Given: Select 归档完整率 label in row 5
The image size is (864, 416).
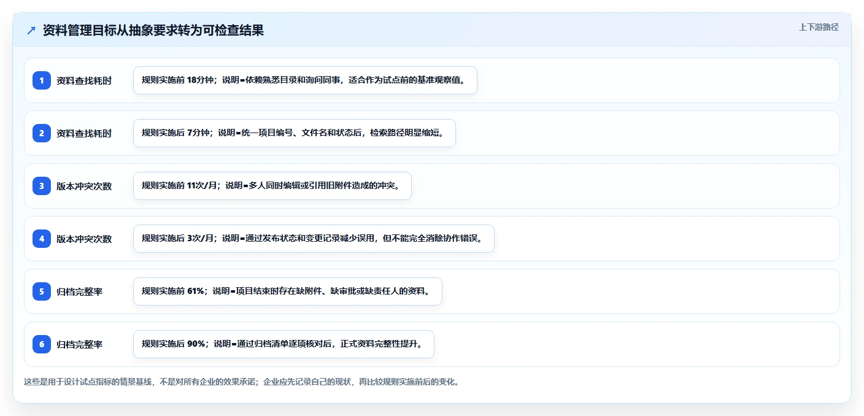Looking at the screenshot, I should [80, 291].
